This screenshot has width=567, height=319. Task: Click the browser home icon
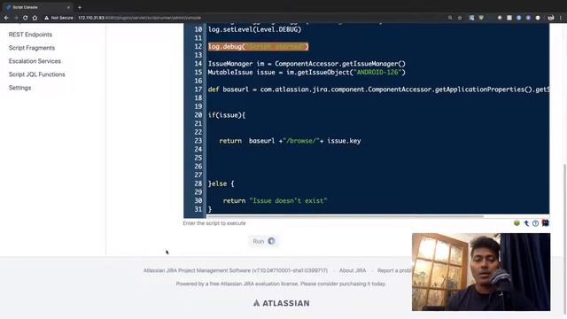click(35, 18)
